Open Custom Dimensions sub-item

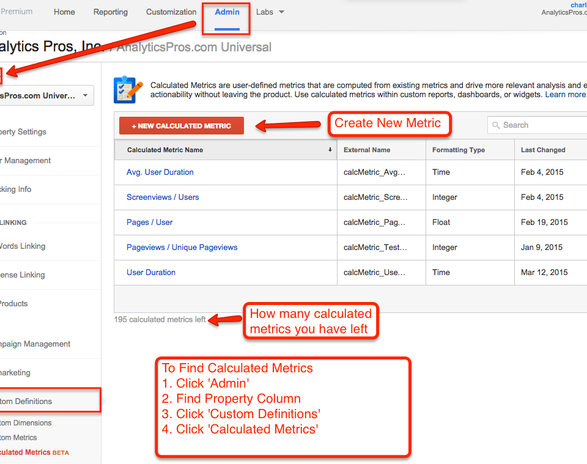pyautogui.click(x=26, y=423)
